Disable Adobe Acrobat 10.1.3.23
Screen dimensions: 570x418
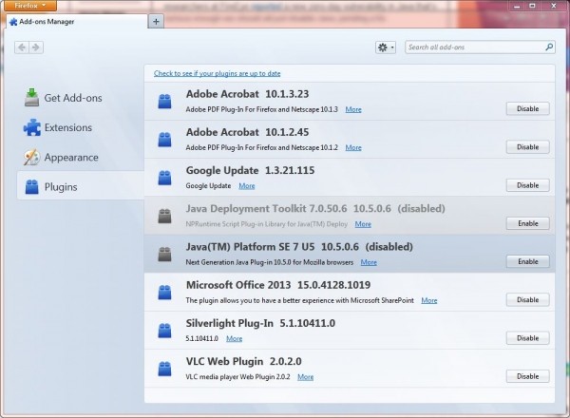tap(528, 108)
